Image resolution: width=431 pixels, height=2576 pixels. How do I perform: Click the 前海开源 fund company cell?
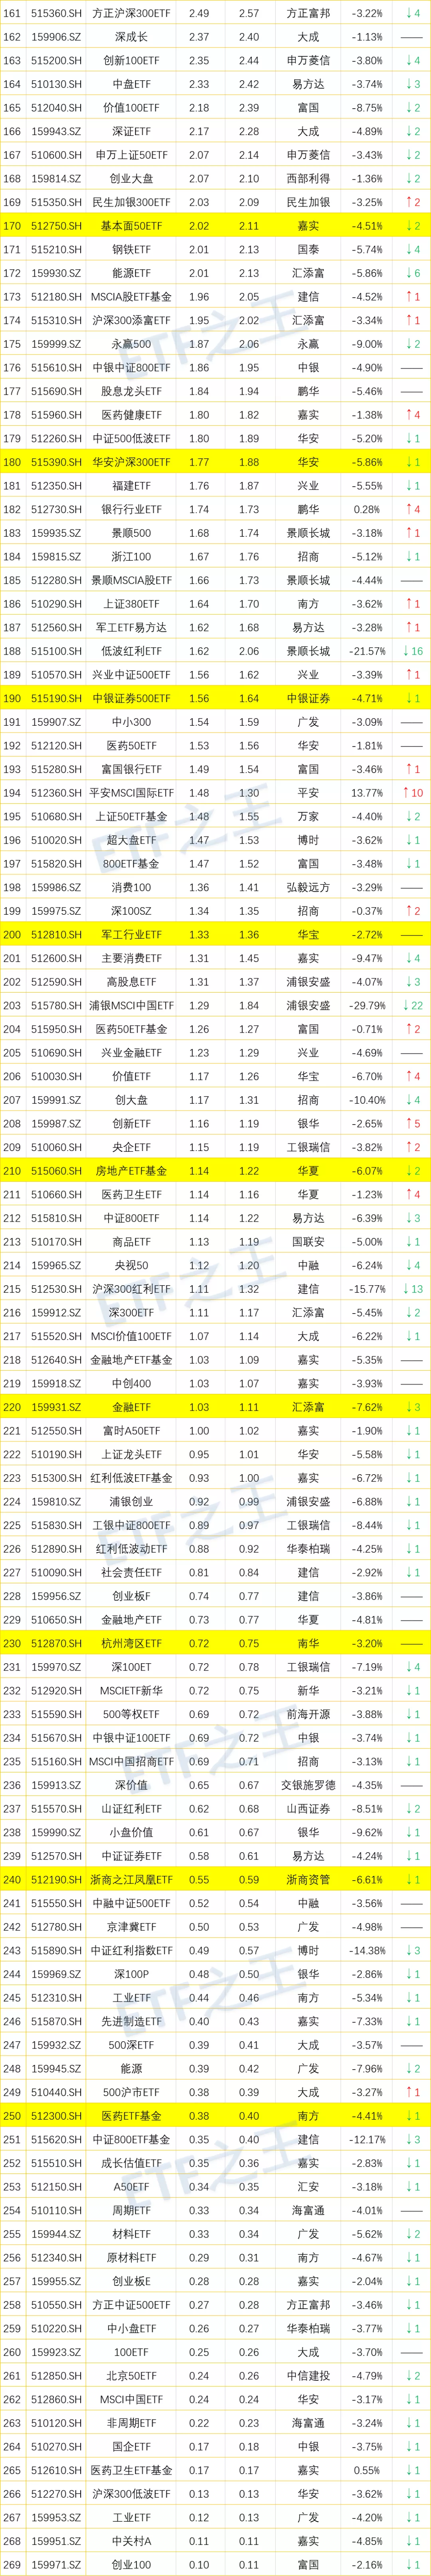(x=308, y=1714)
